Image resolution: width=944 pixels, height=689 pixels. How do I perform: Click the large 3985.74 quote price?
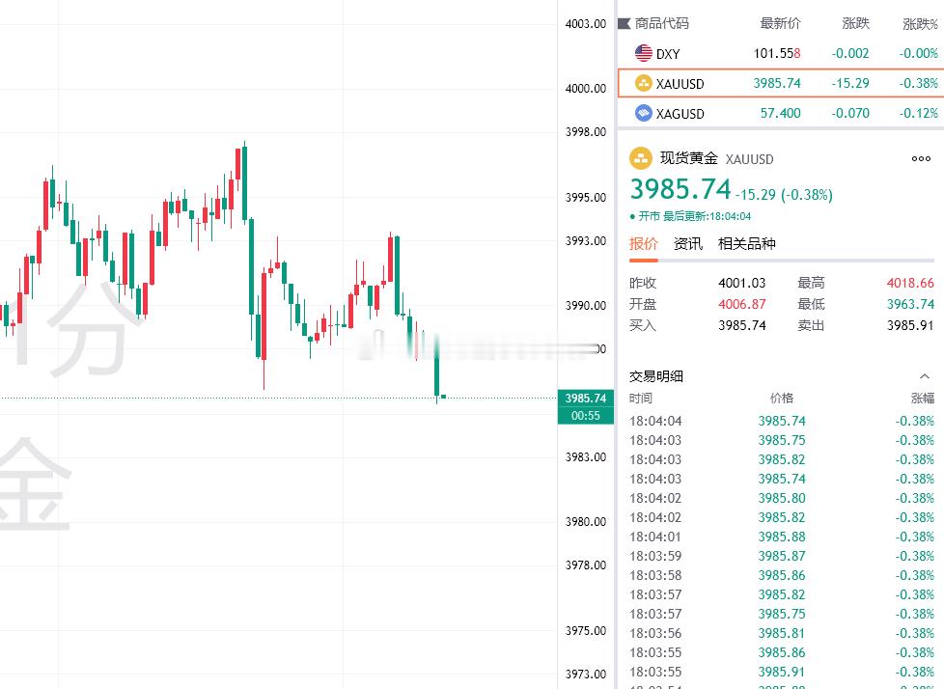point(680,189)
